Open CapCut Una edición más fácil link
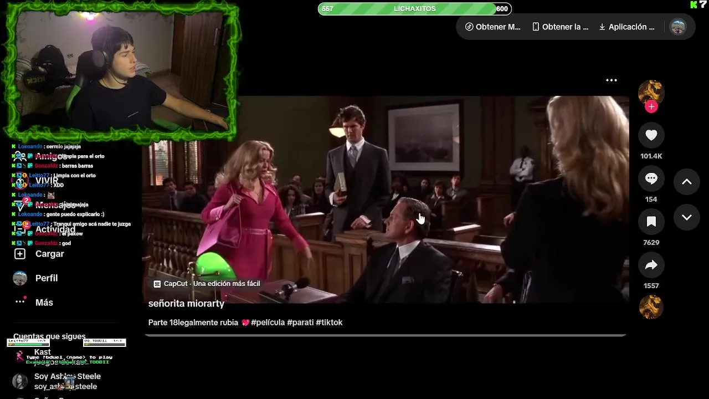This screenshot has height=399, width=709. (207, 284)
